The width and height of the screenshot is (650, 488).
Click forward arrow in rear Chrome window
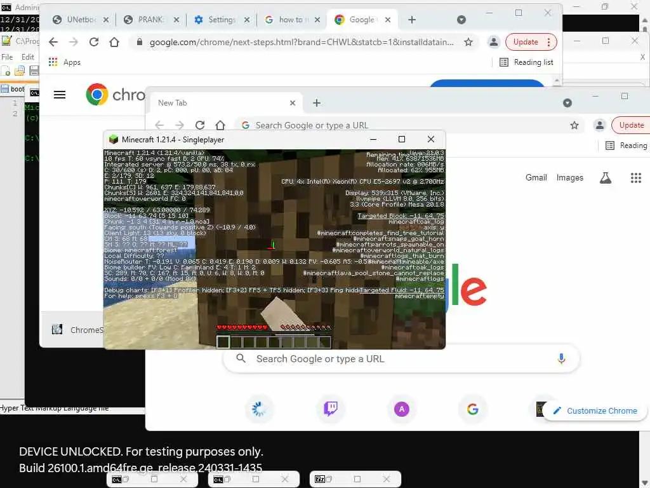74,42
